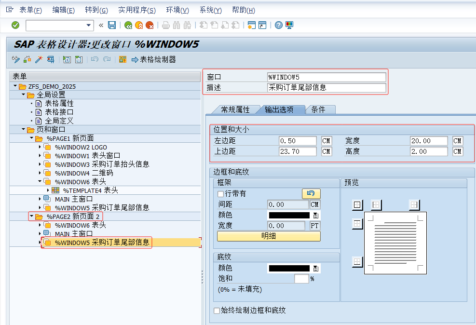Collapse the 页和窗口 folder

point(23,129)
